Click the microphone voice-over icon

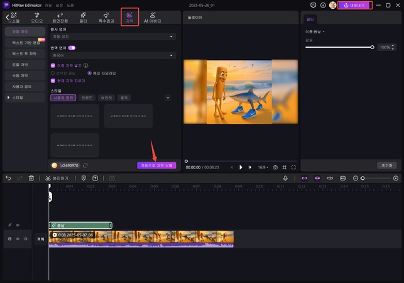pos(285,179)
